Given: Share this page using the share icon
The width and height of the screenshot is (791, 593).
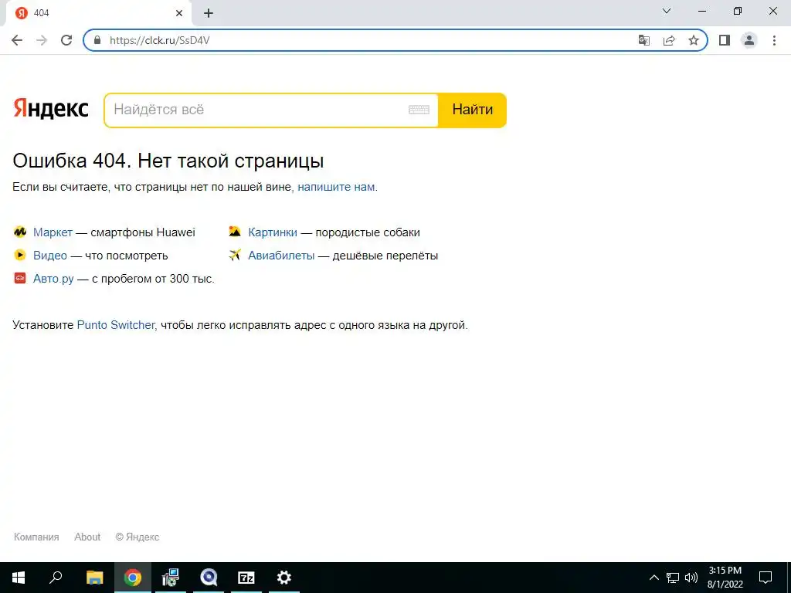Looking at the screenshot, I should (x=669, y=40).
